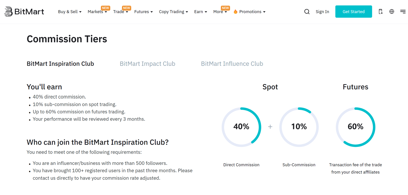Switch to the BitMart Influence Club tab

232,64
